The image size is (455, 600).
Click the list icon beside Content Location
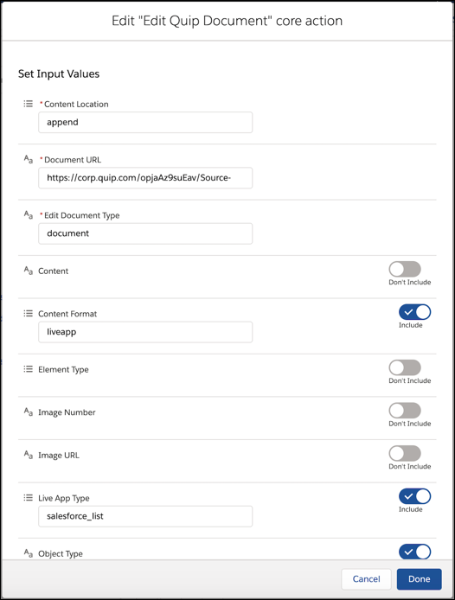[x=28, y=104]
